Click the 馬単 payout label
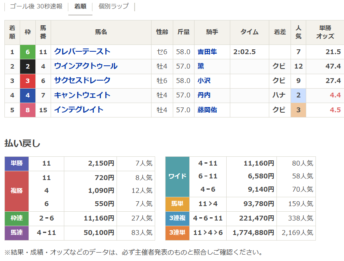Image resolution: width=344 pixels, height=261 pixels. pyautogui.click(x=177, y=204)
